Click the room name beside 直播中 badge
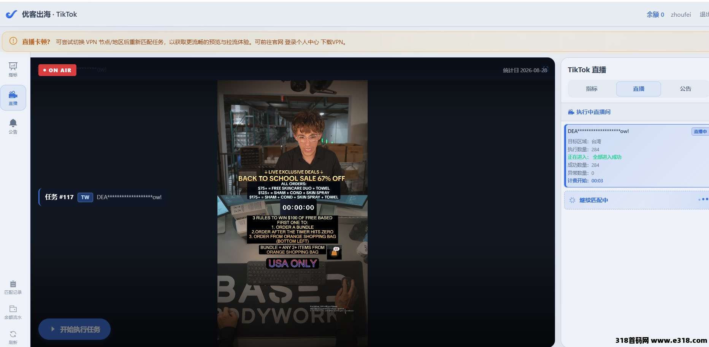Viewport: 709px width, 347px height. click(x=598, y=131)
